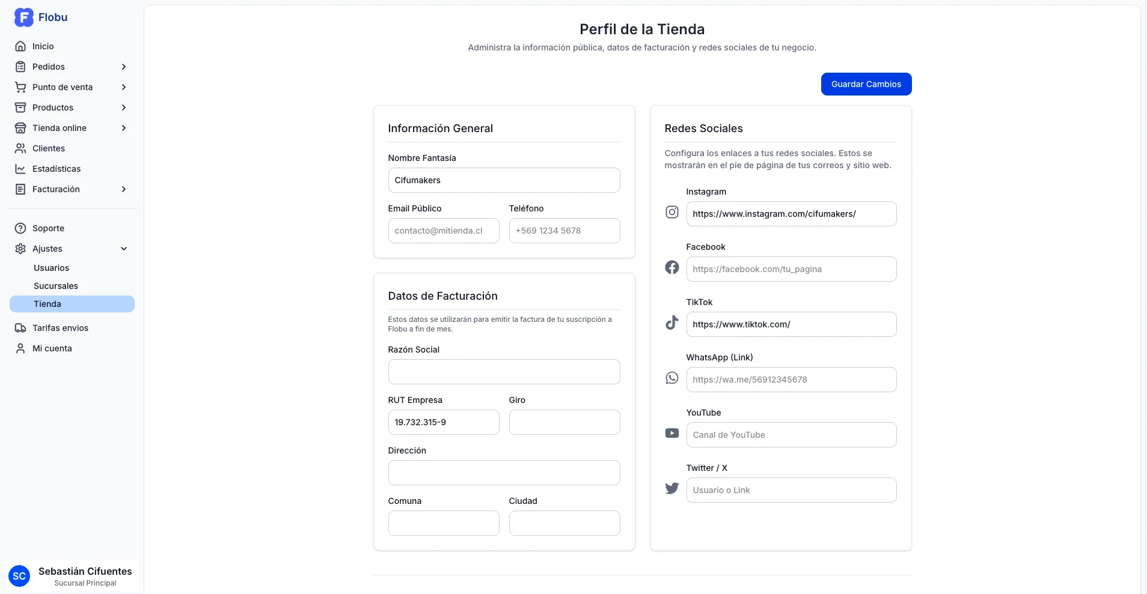Click the TikTok icon
Image resolution: width=1147 pixels, height=594 pixels.
672,323
